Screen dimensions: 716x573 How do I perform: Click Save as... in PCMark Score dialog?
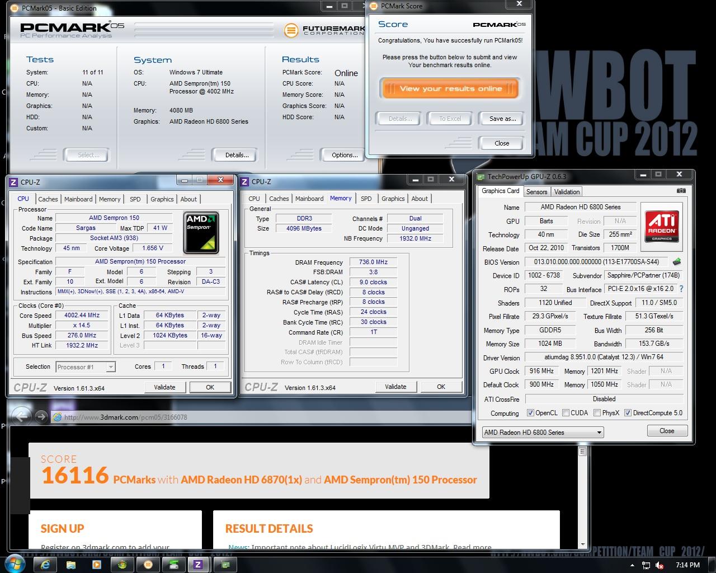pos(502,119)
